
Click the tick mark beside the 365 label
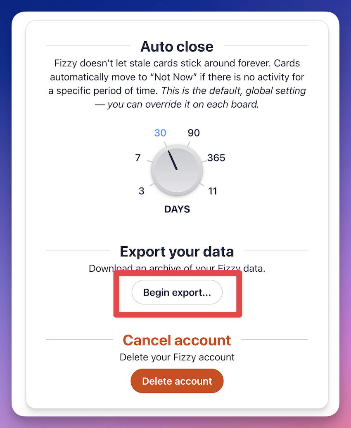click(204, 161)
